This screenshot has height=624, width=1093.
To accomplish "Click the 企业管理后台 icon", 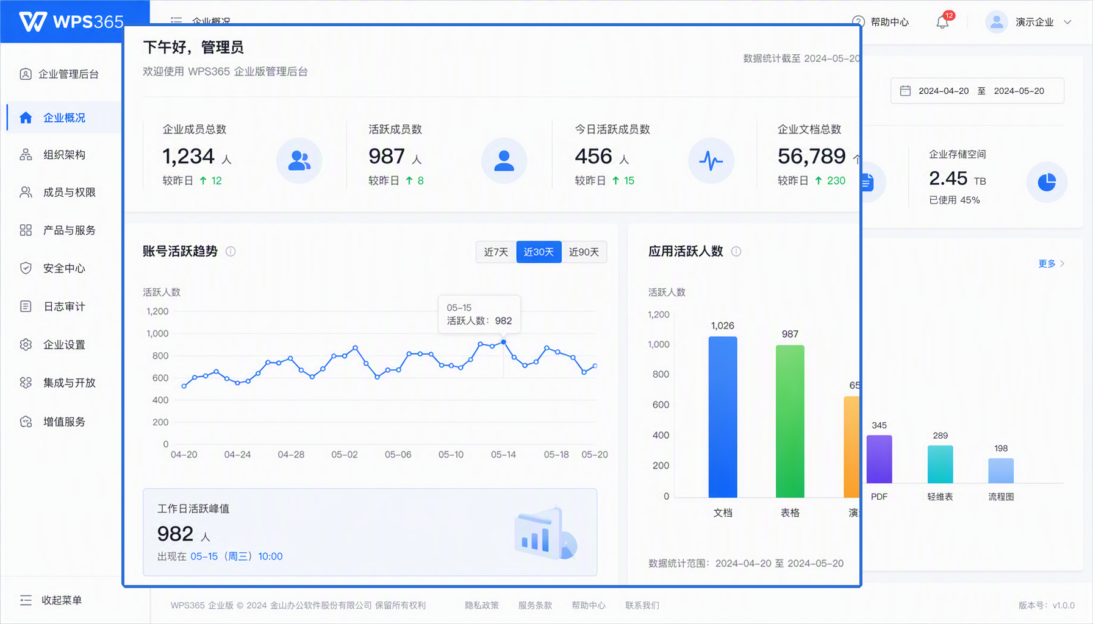I will click(x=26, y=74).
